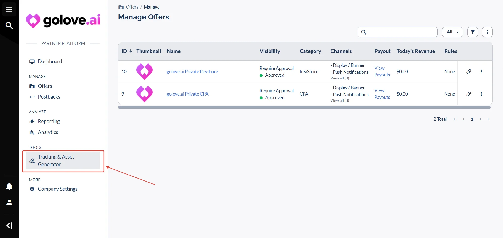Click the golove.ai logo
Screen dimensions: 503x238
tap(63, 21)
